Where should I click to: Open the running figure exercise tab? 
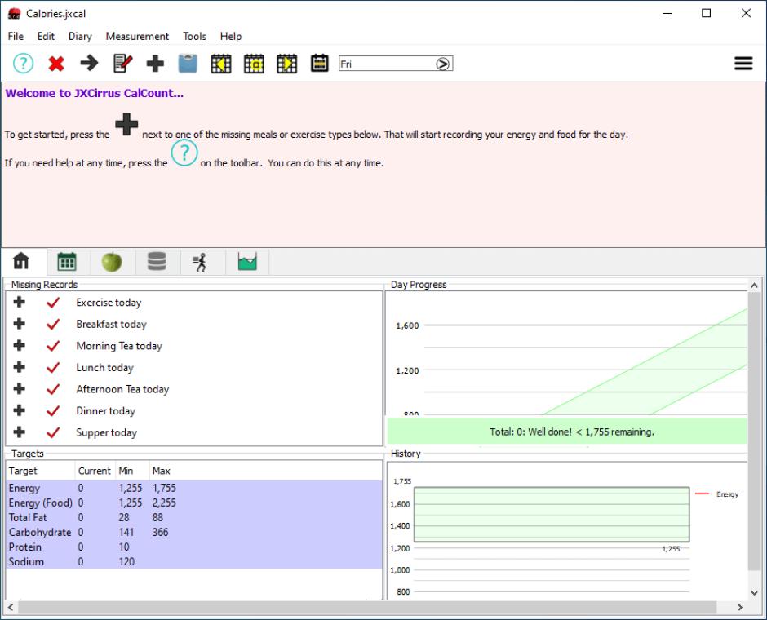point(200,263)
